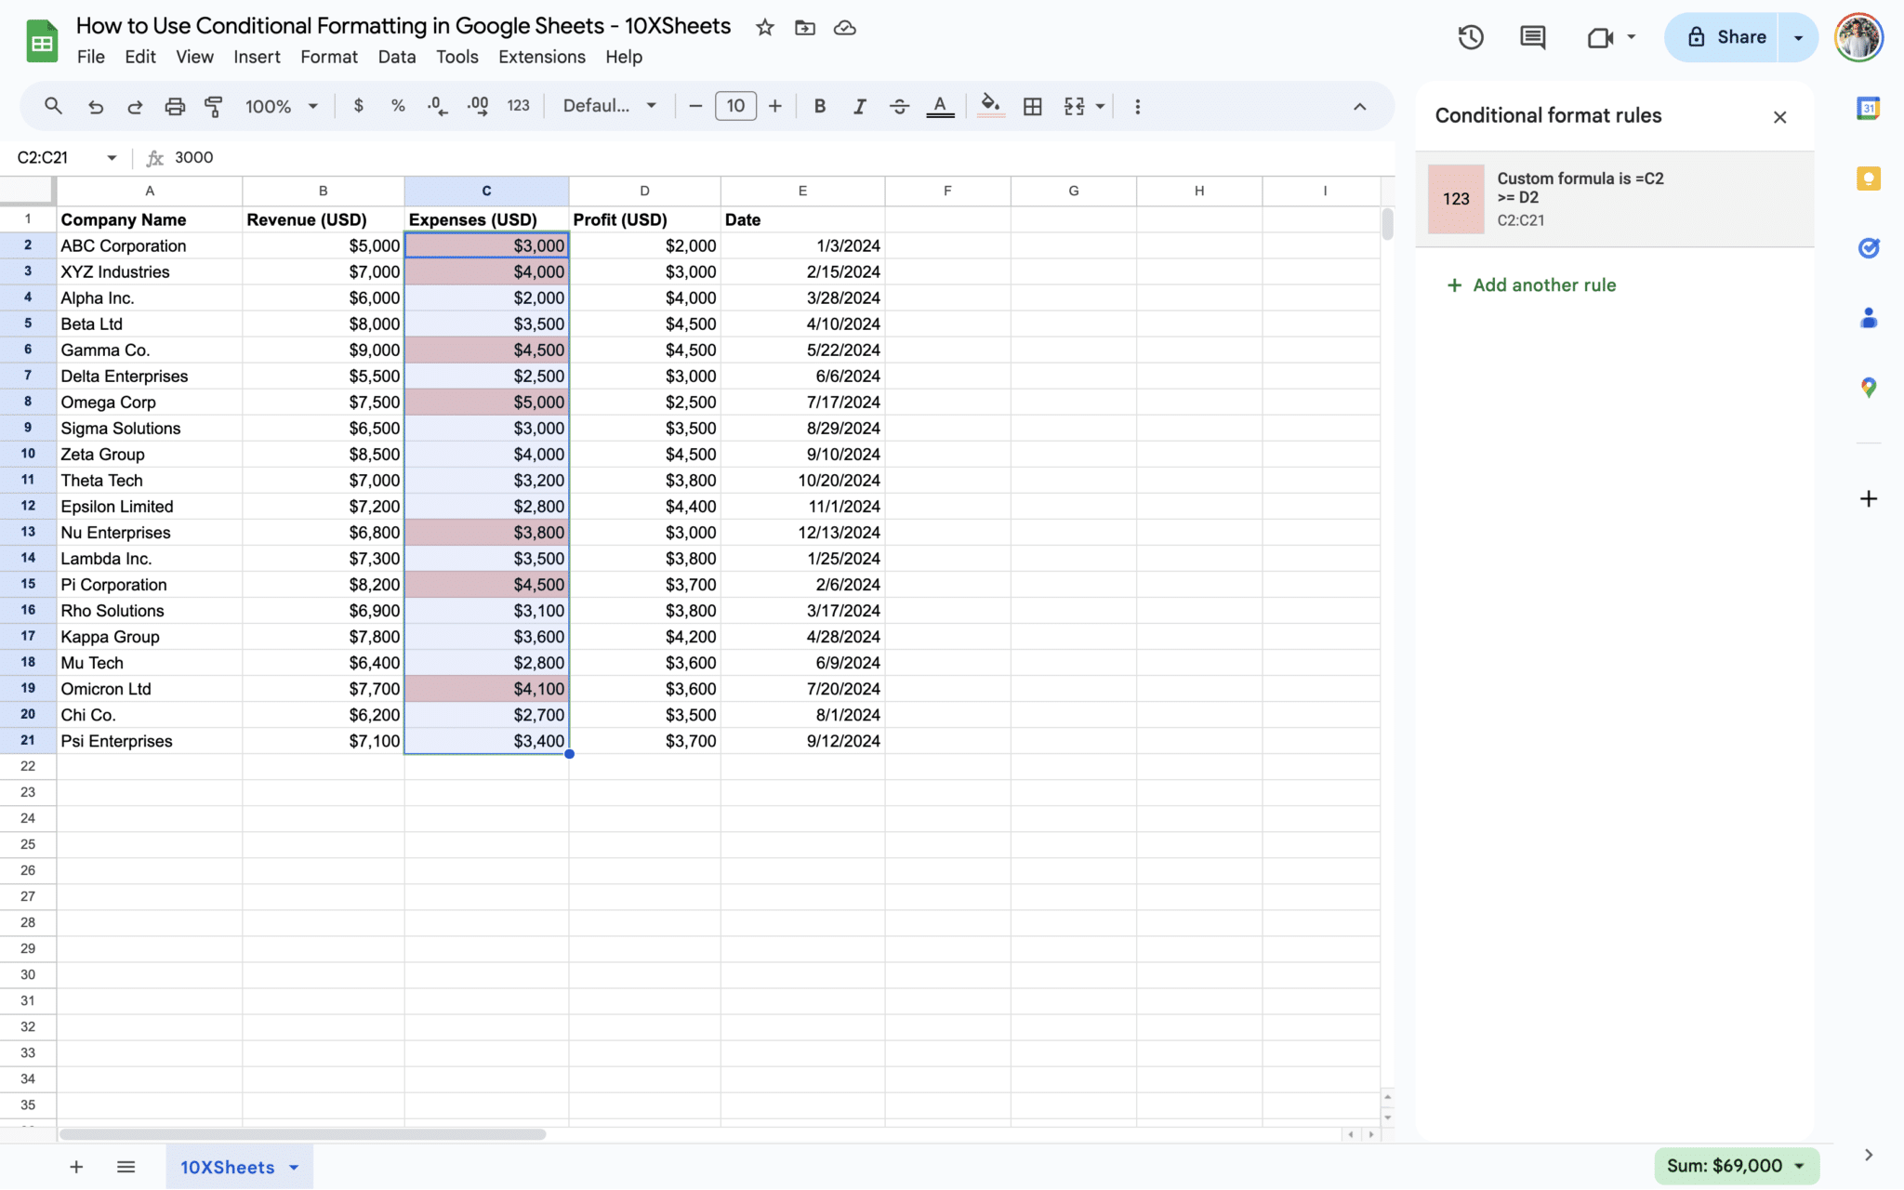Open the comments panel icon

(x=1533, y=37)
